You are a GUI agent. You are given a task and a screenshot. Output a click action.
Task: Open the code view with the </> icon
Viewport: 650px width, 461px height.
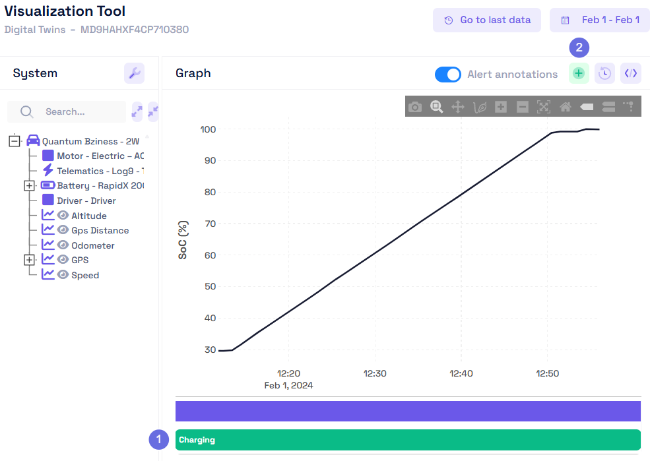point(630,73)
